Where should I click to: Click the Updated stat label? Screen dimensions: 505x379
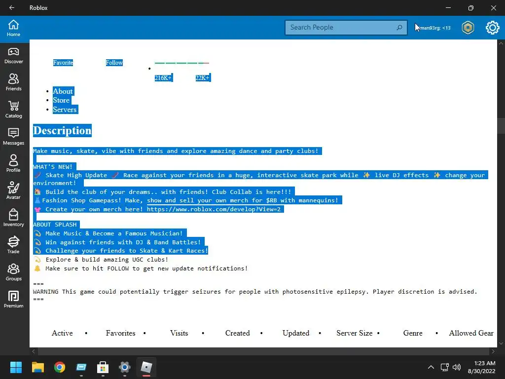(296, 333)
